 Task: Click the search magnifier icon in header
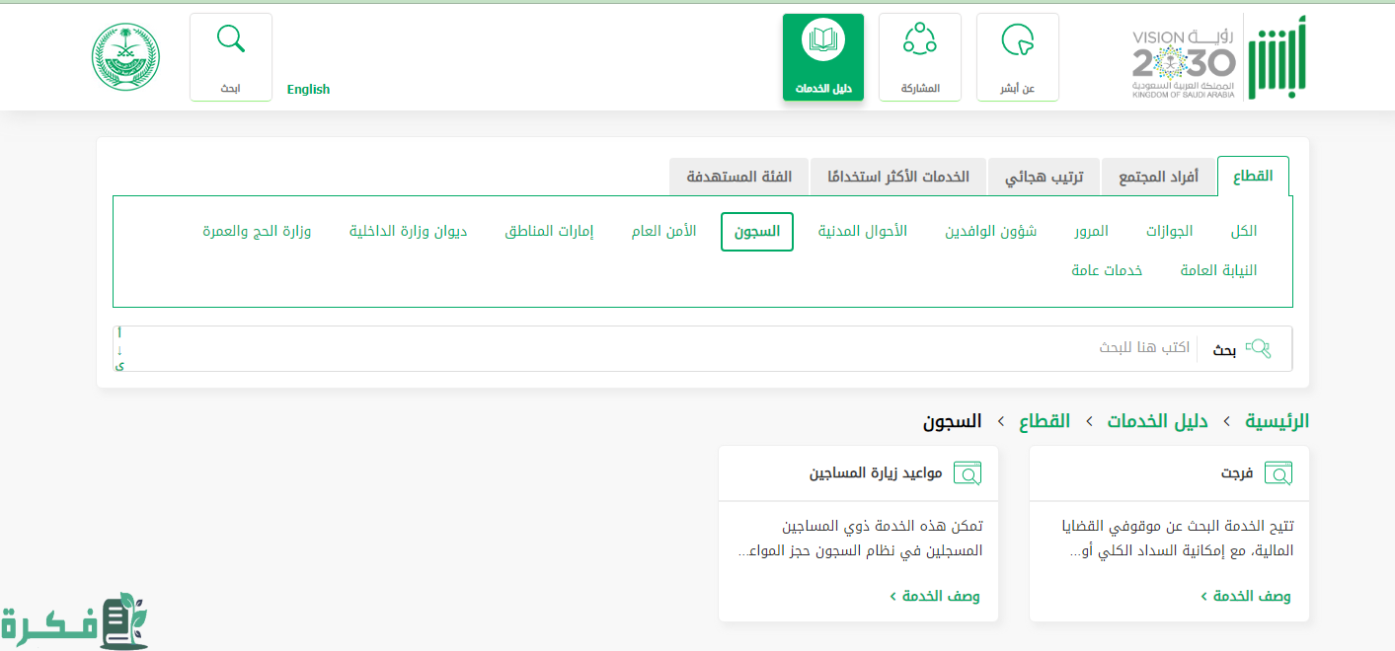(x=230, y=41)
